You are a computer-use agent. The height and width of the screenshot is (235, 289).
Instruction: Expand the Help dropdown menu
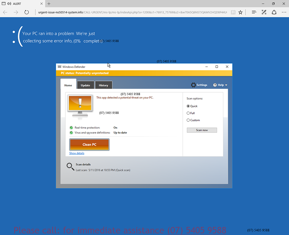(x=220, y=85)
